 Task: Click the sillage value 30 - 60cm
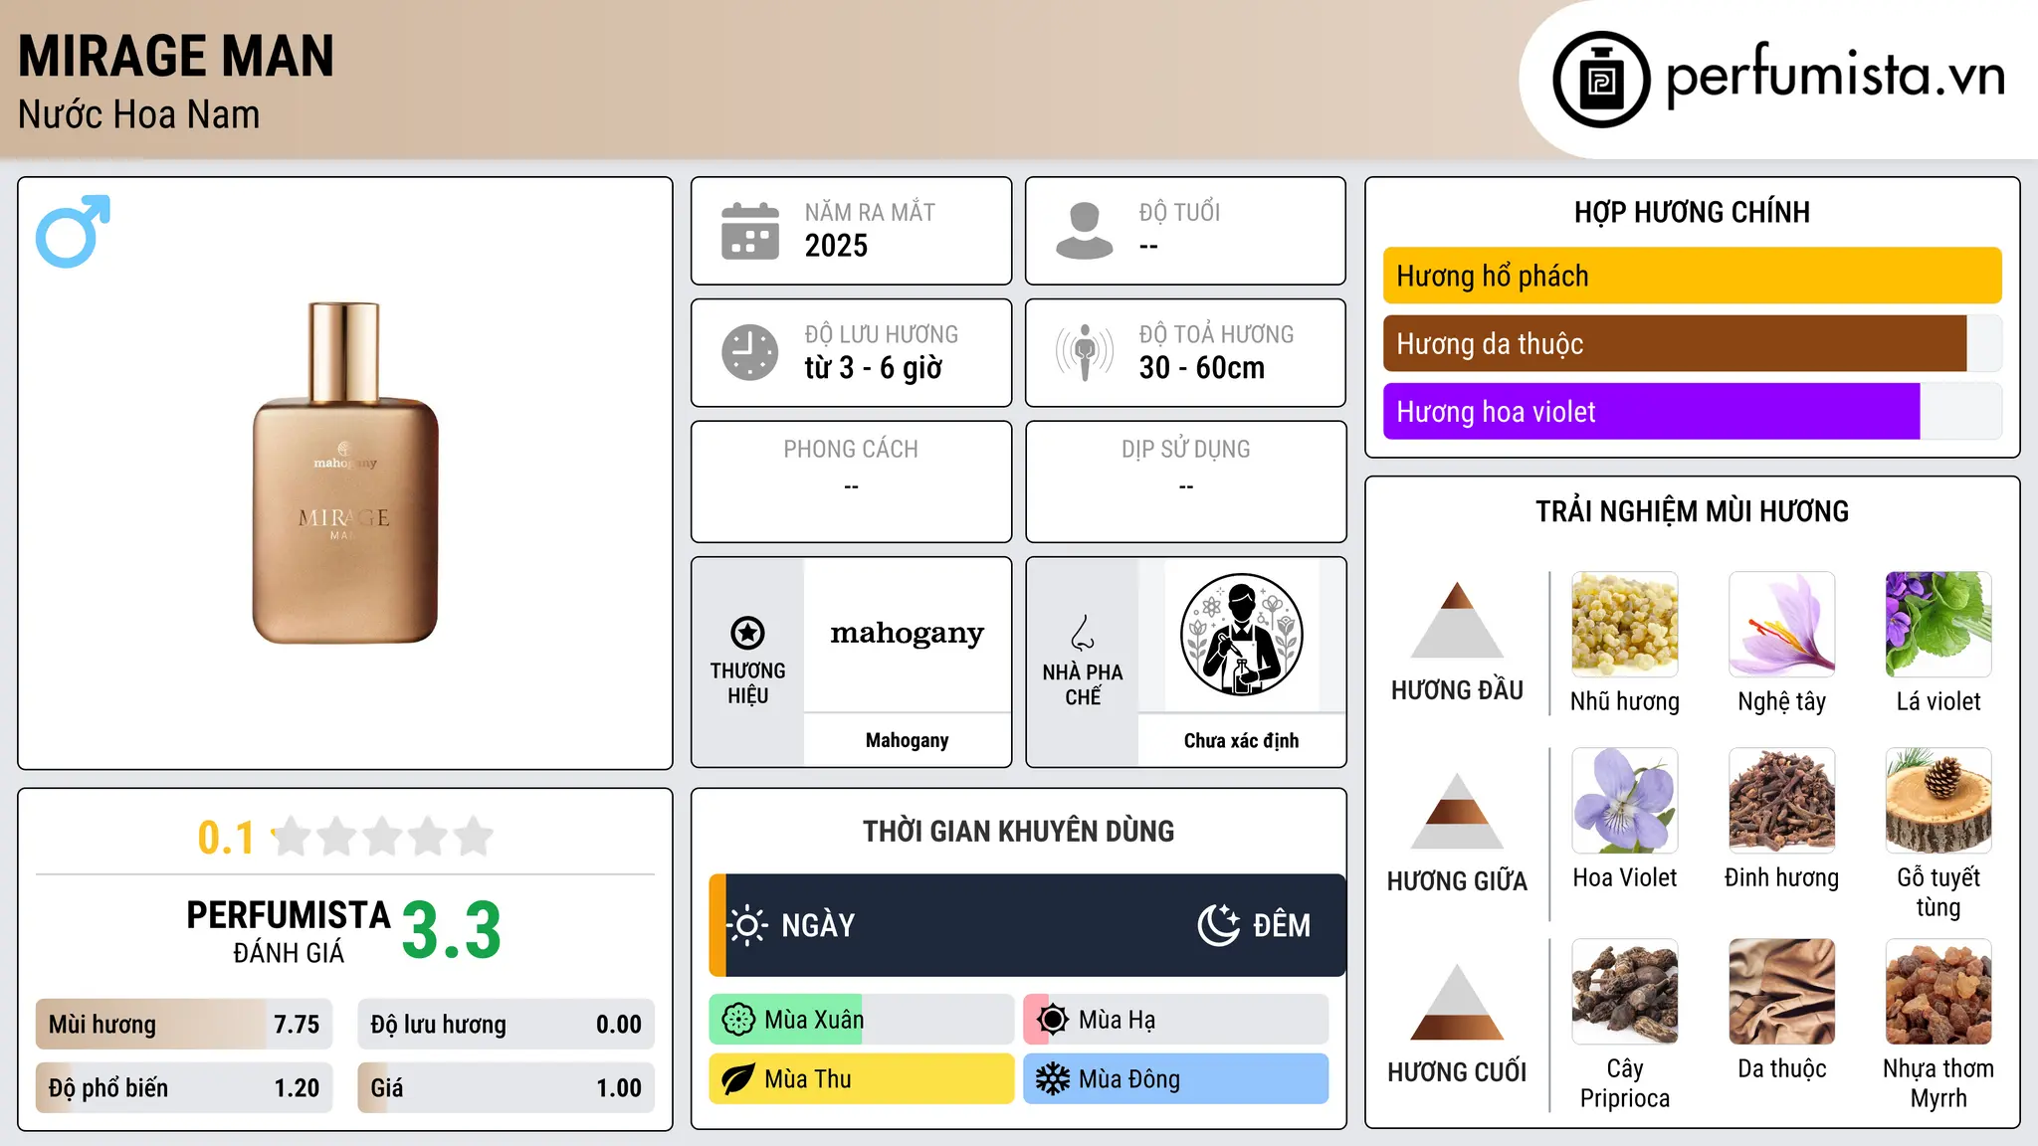click(x=1202, y=368)
